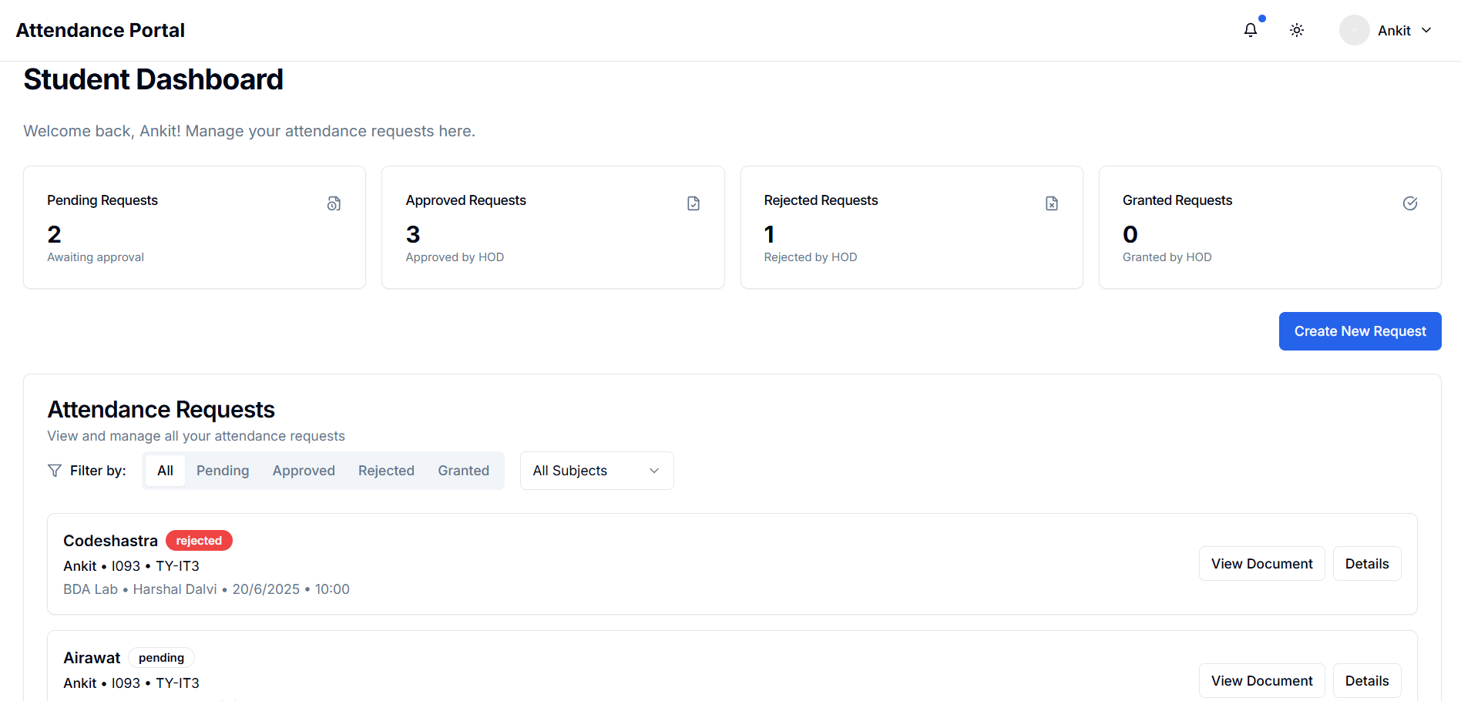This screenshot has width=1461, height=701.
Task: View Document for the Airawat request
Action: tap(1261, 681)
